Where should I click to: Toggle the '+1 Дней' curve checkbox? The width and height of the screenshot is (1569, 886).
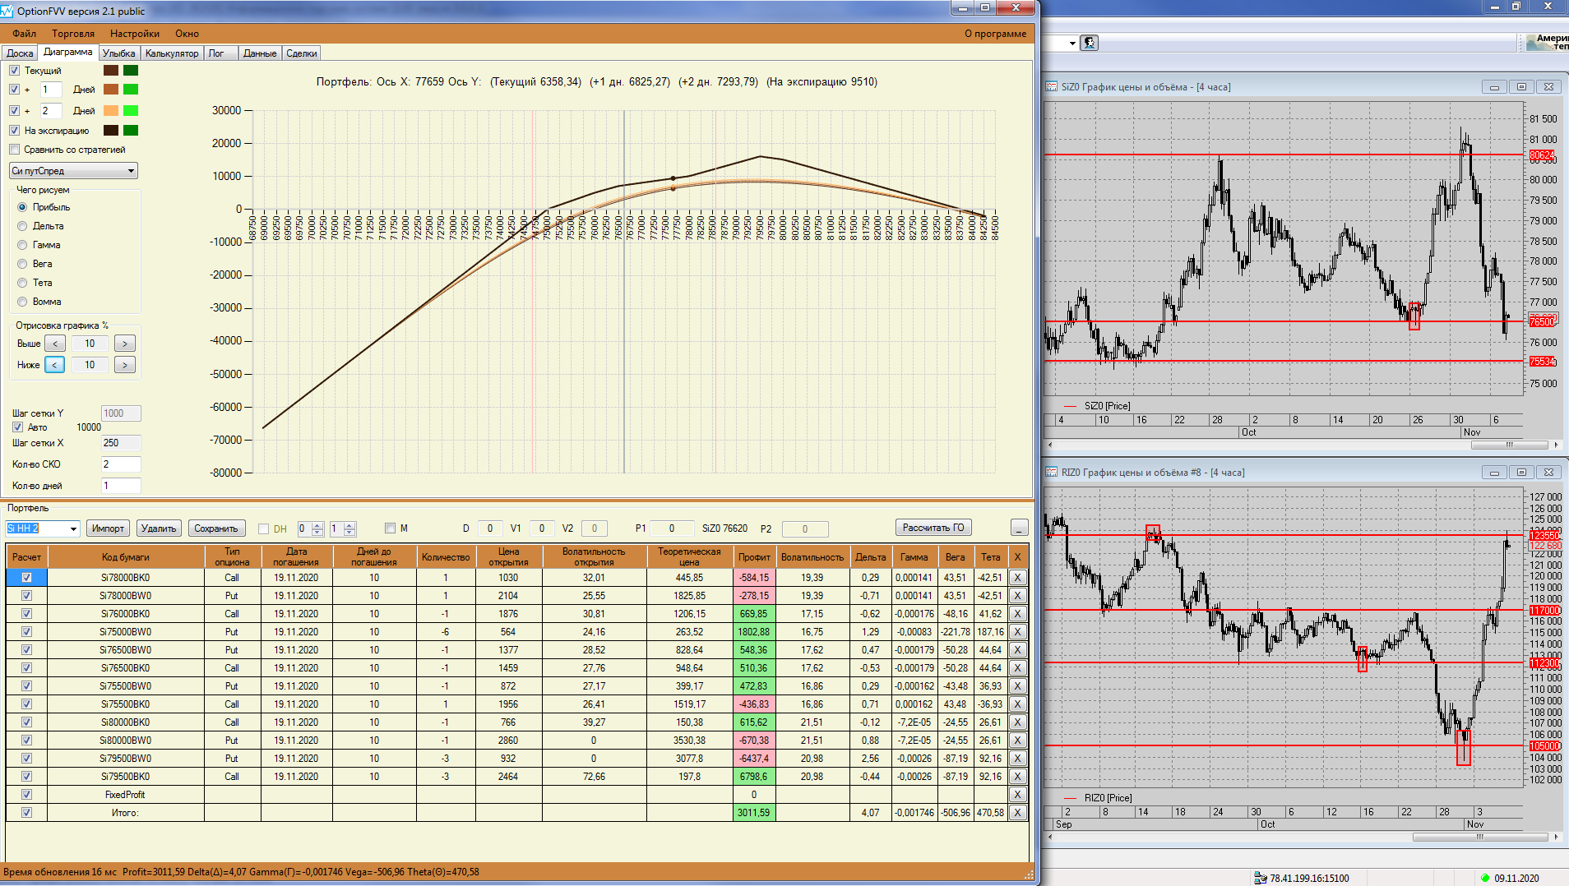point(14,90)
